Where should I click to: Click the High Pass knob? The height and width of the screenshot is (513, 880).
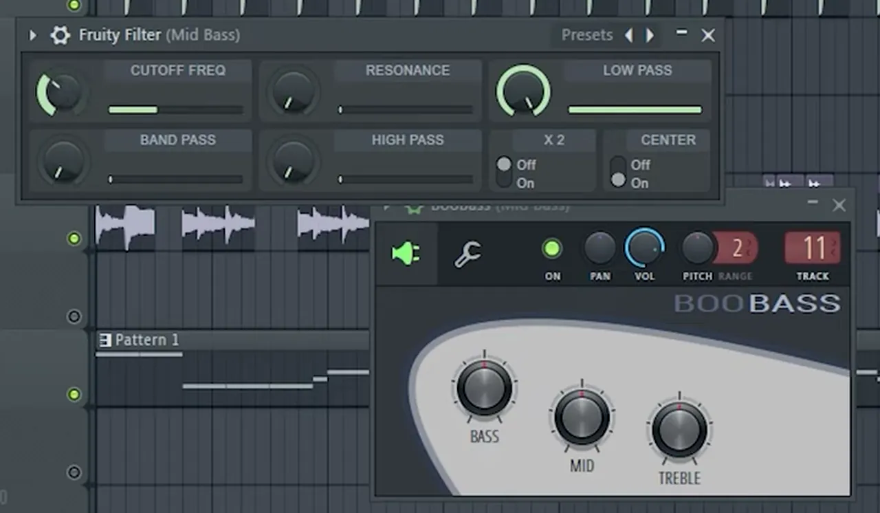pos(293,161)
